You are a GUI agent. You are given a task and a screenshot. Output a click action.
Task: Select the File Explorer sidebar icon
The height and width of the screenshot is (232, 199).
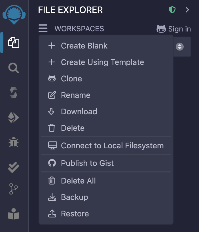point(14,43)
